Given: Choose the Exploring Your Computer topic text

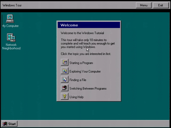Looking at the screenshot, I should [85, 71].
